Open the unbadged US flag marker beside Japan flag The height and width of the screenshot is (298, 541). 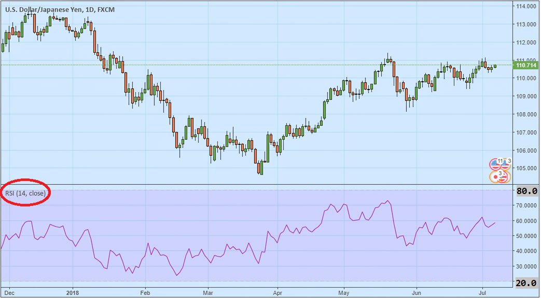(504, 177)
